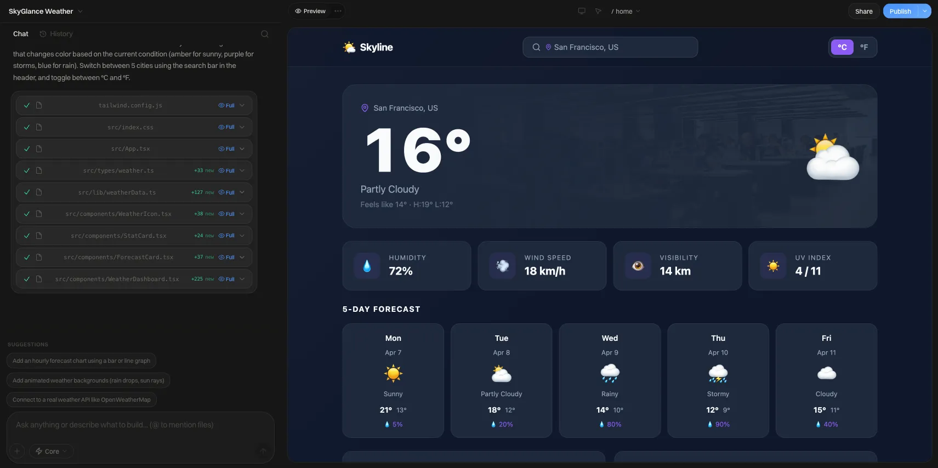
Task: Click the element selector cursor icon
Action: (598, 11)
